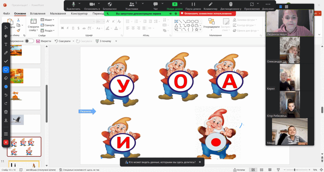The height and width of the screenshot is (172, 324).
Task: Undo the last annotation
Action: pos(6,95)
